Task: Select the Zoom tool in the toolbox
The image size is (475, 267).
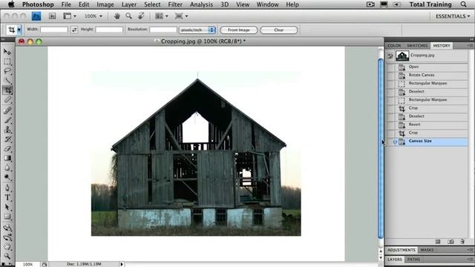Action: click(7, 256)
